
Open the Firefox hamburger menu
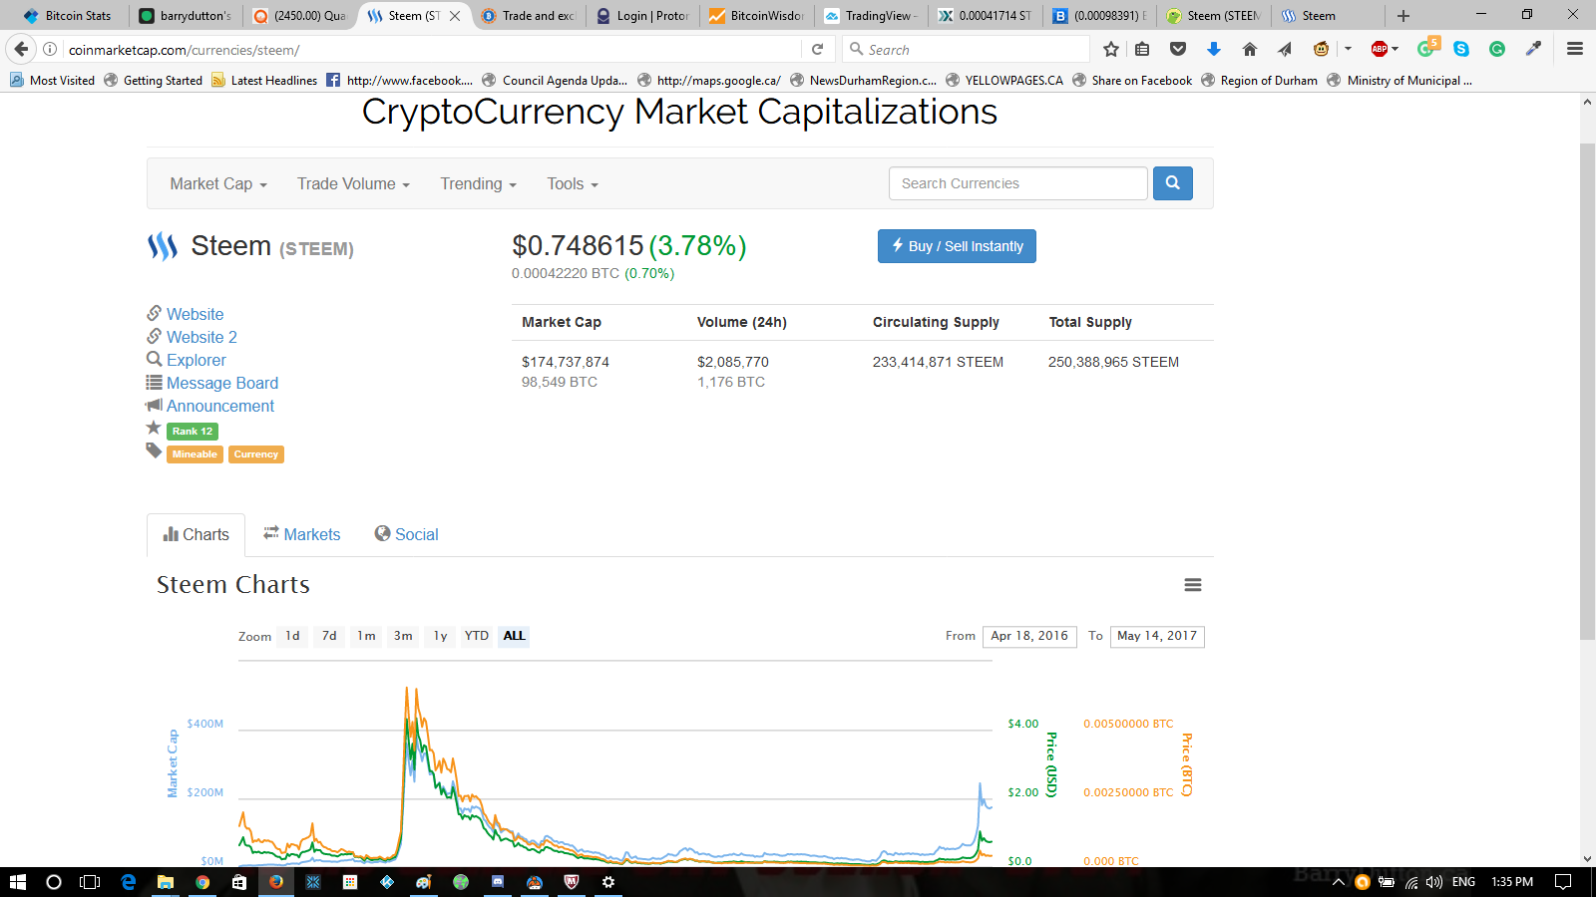[x=1575, y=49]
